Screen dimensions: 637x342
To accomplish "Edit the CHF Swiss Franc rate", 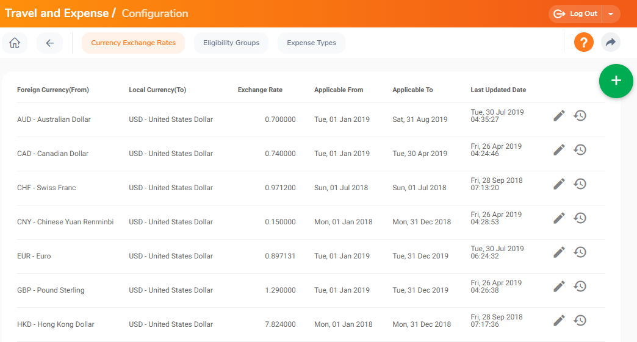I will click(559, 183).
